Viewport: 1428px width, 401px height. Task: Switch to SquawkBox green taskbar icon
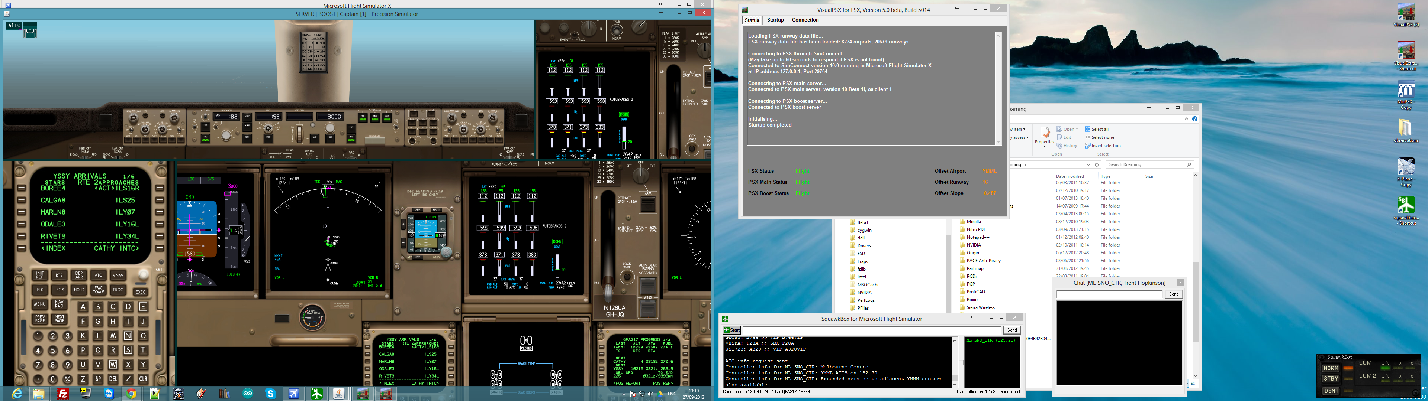click(x=316, y=394)
